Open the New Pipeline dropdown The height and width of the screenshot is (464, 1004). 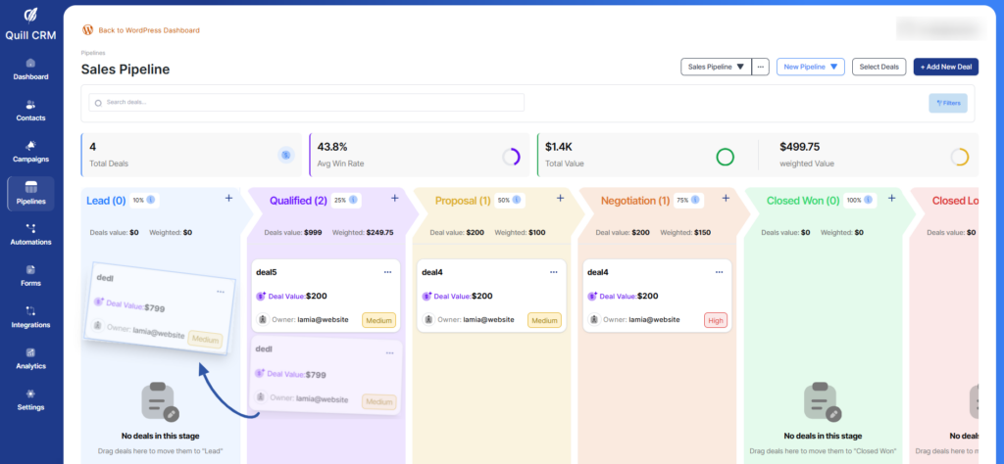pos(810,67)
